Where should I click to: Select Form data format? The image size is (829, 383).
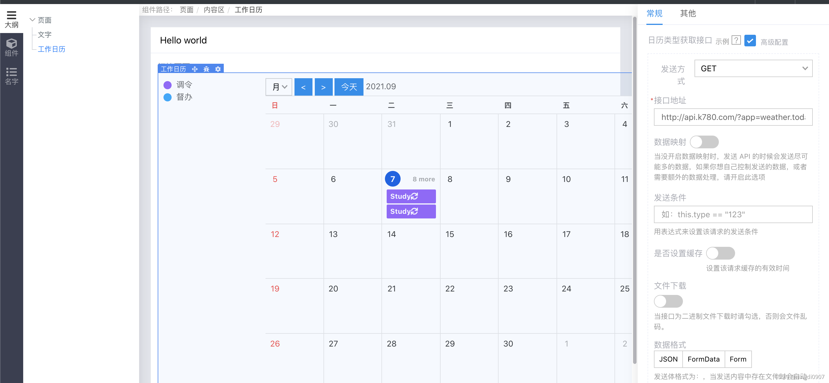click(x=738, y=359)
